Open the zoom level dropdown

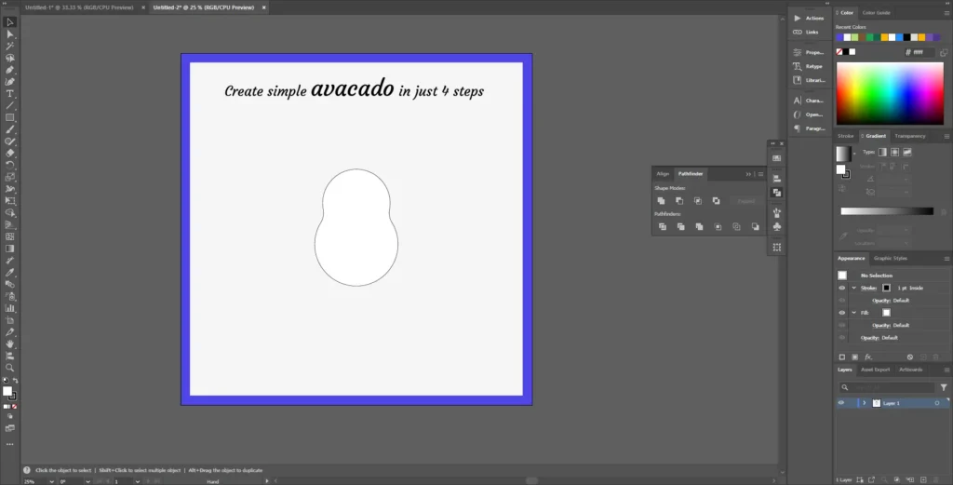51,481
